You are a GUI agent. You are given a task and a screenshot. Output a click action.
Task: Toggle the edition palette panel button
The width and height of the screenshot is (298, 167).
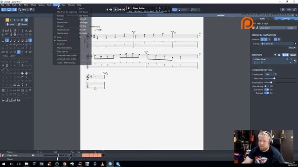[4, 9]
